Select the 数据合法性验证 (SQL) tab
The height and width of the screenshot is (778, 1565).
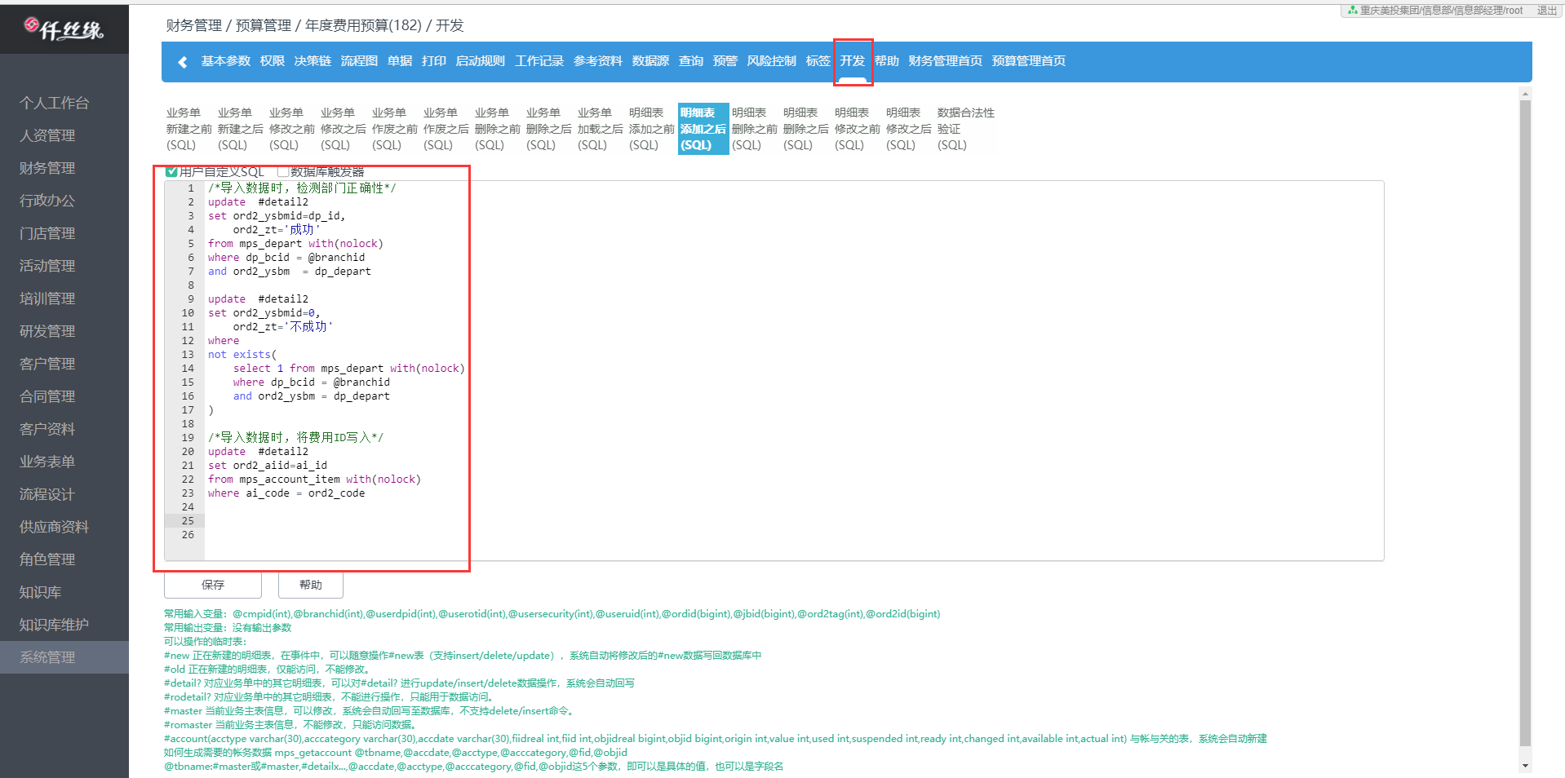click(x=965, y=129)
